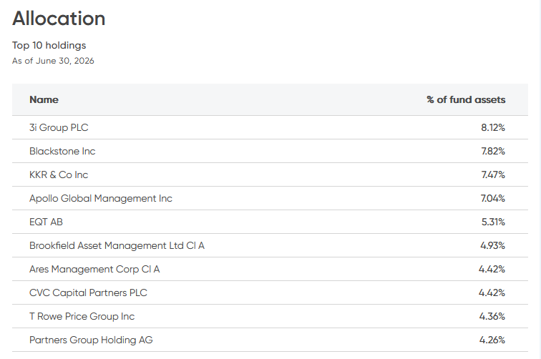541x359 pixels.
Task: Select the 3i Group PLC holding name
Action: click(59, 127)
